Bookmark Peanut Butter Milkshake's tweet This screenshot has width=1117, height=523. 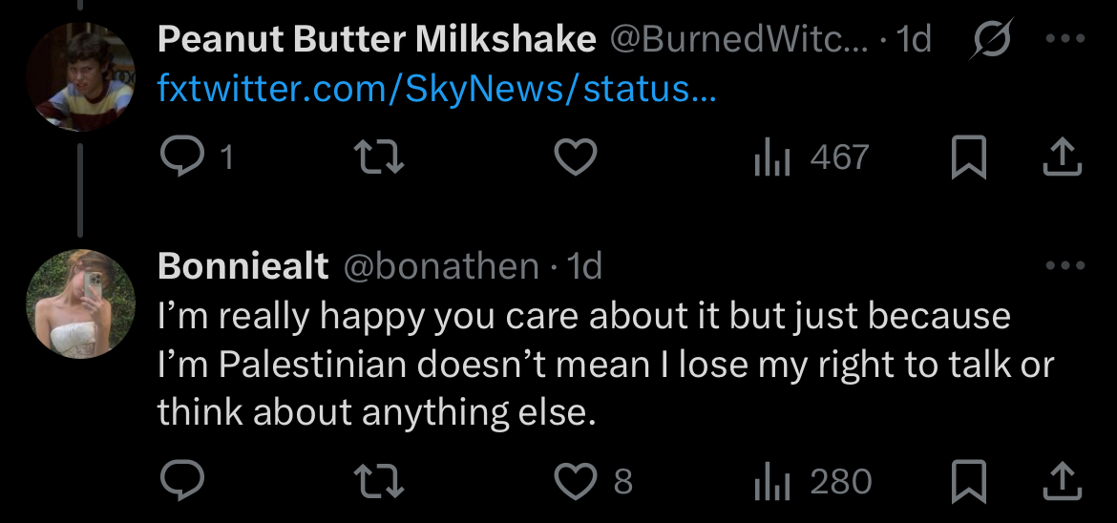(969, 157)
